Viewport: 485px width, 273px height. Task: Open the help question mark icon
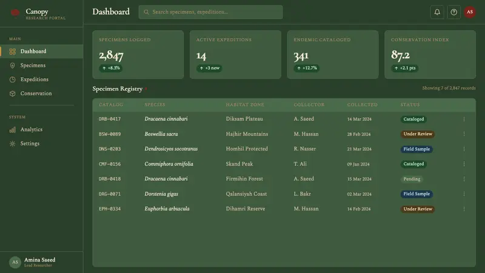[453, 12]
